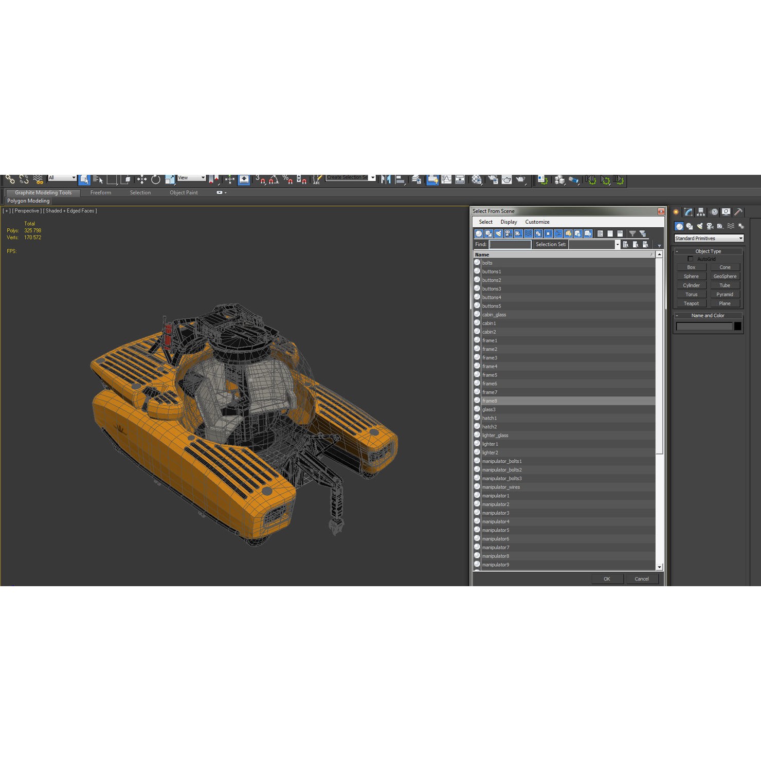This screenshot has height=761, width=761.
Task: Click the Select and Rotate tool
Action: pyautogui.click(x=155, y=179)
